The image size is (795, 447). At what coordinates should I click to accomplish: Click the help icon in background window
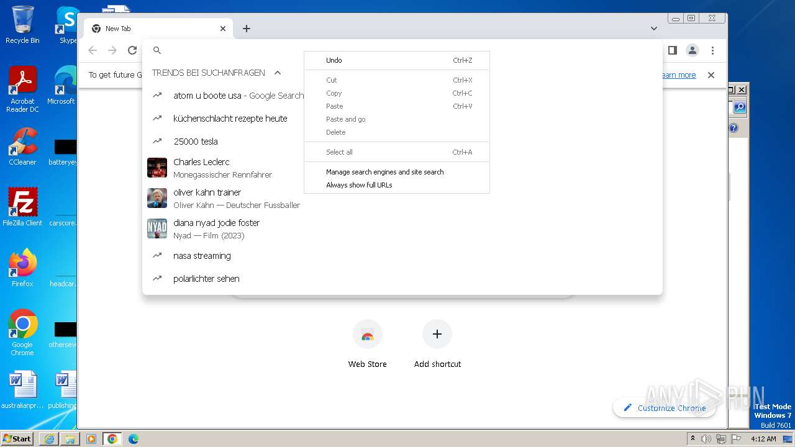[734, 128]
